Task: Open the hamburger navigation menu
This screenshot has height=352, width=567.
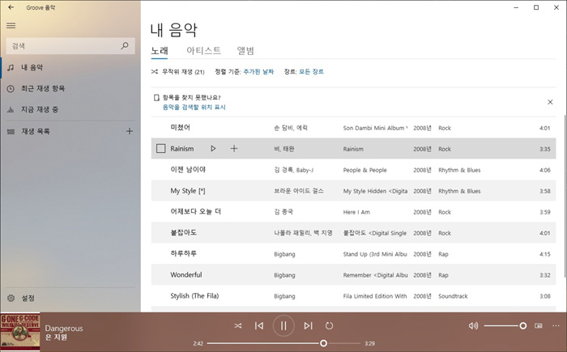Action: coord(11,26)
